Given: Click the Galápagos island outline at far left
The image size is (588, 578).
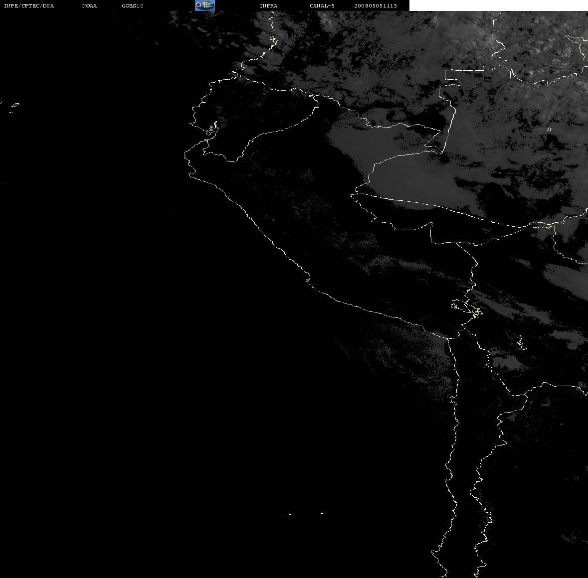Looking at the screenshot, I should pyautogui.click(x=14, y=105).
